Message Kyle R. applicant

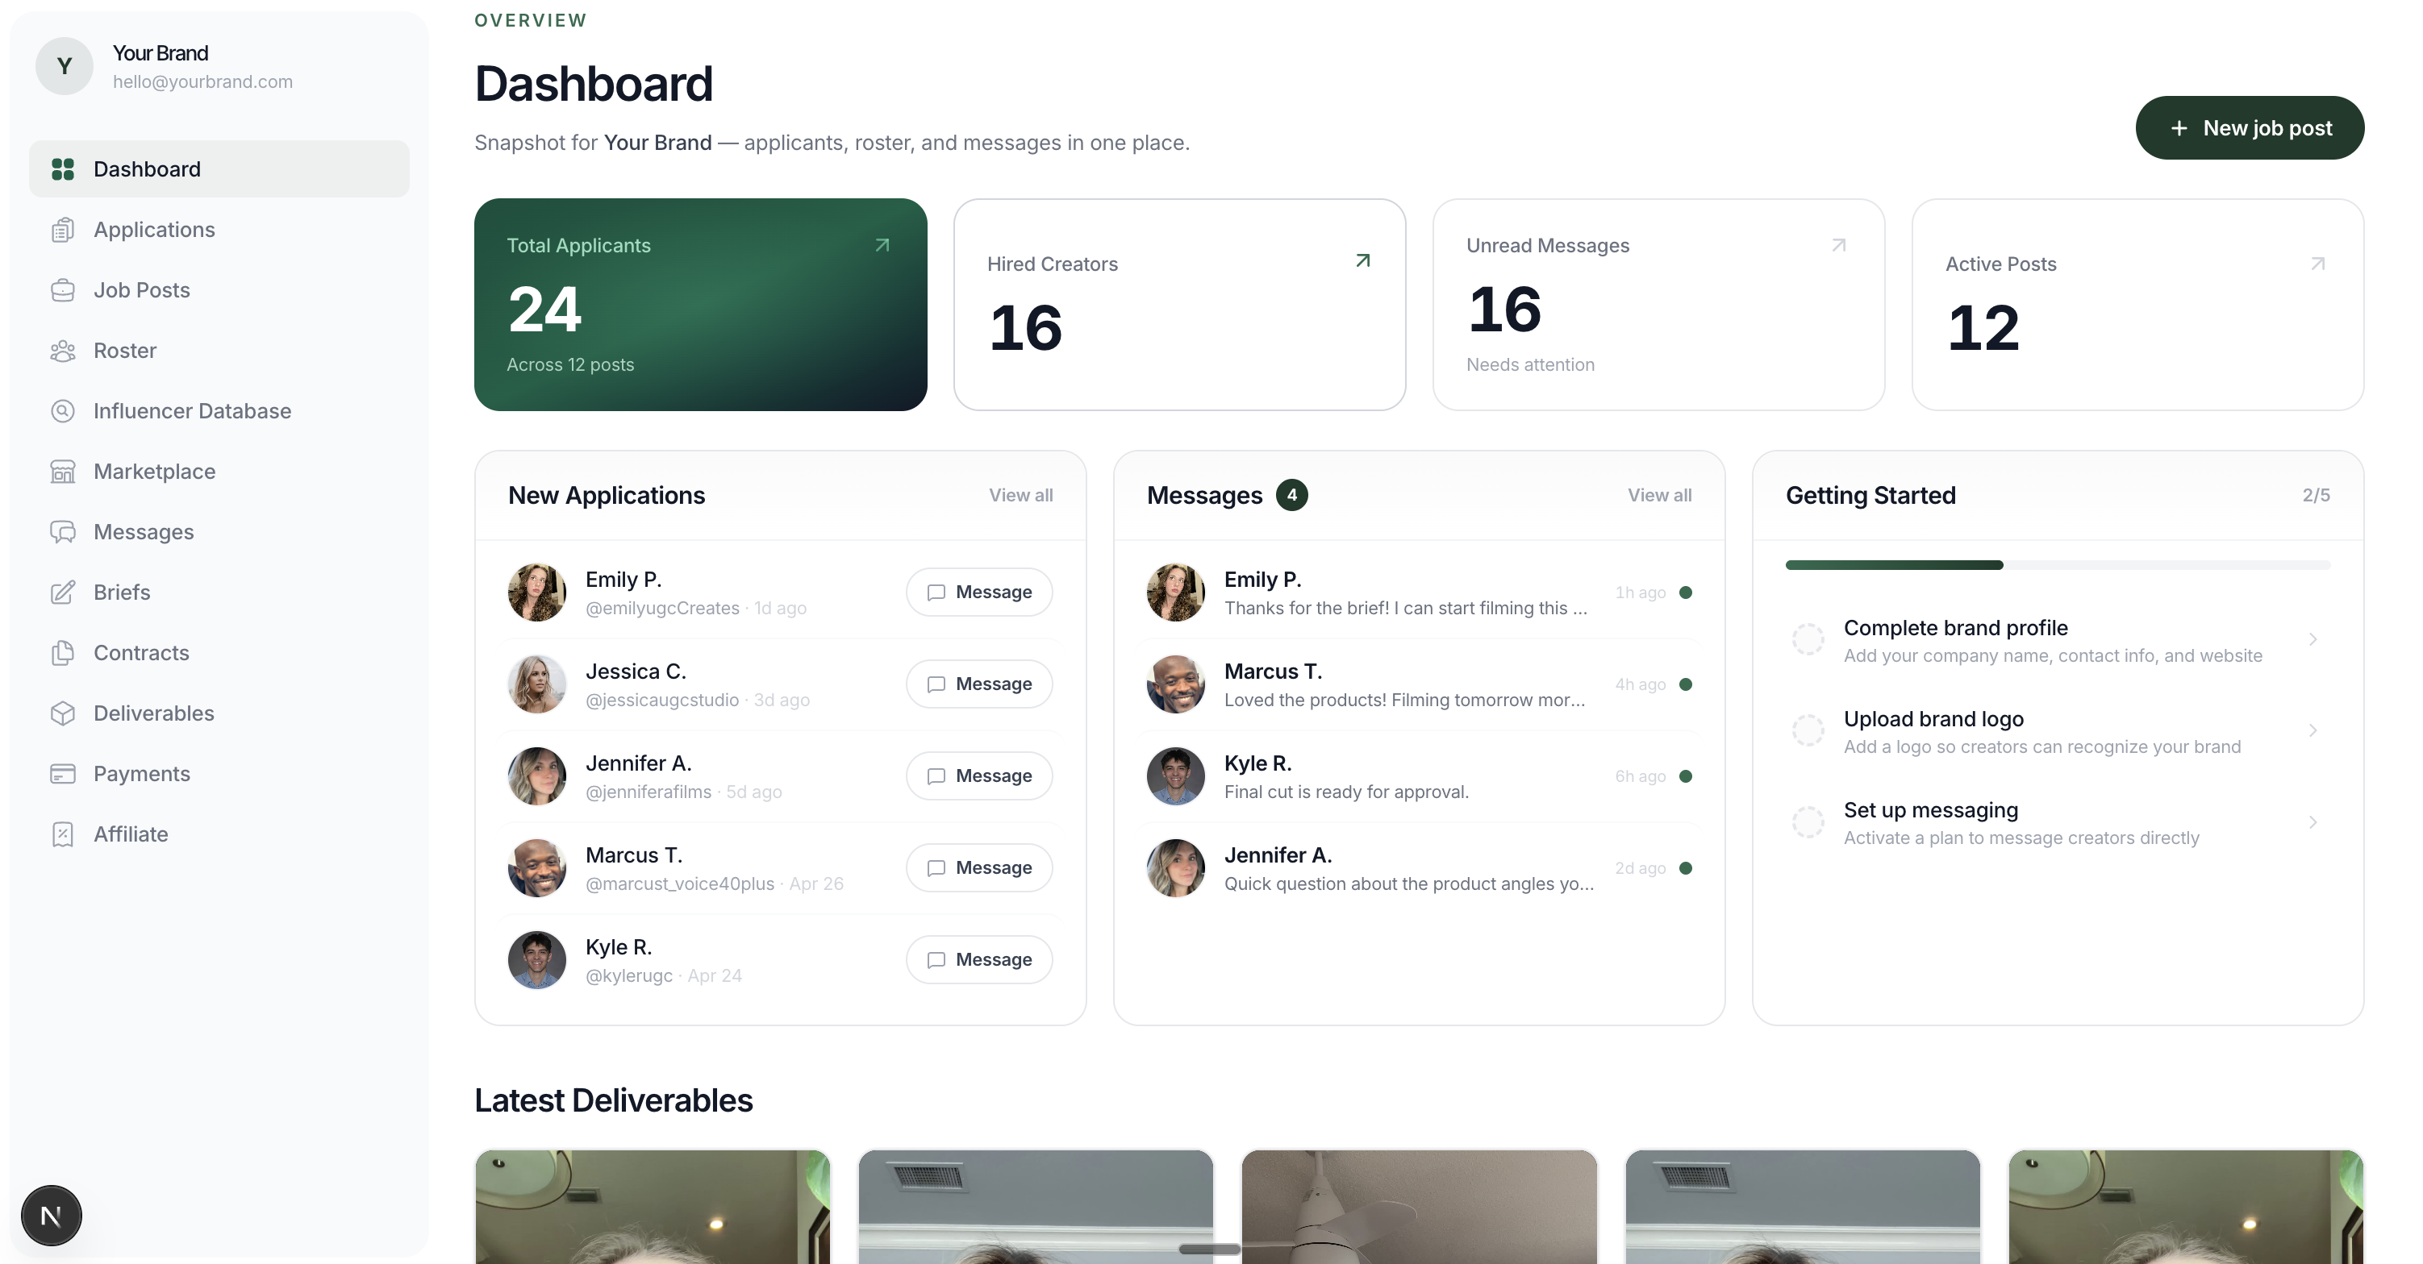979,959
